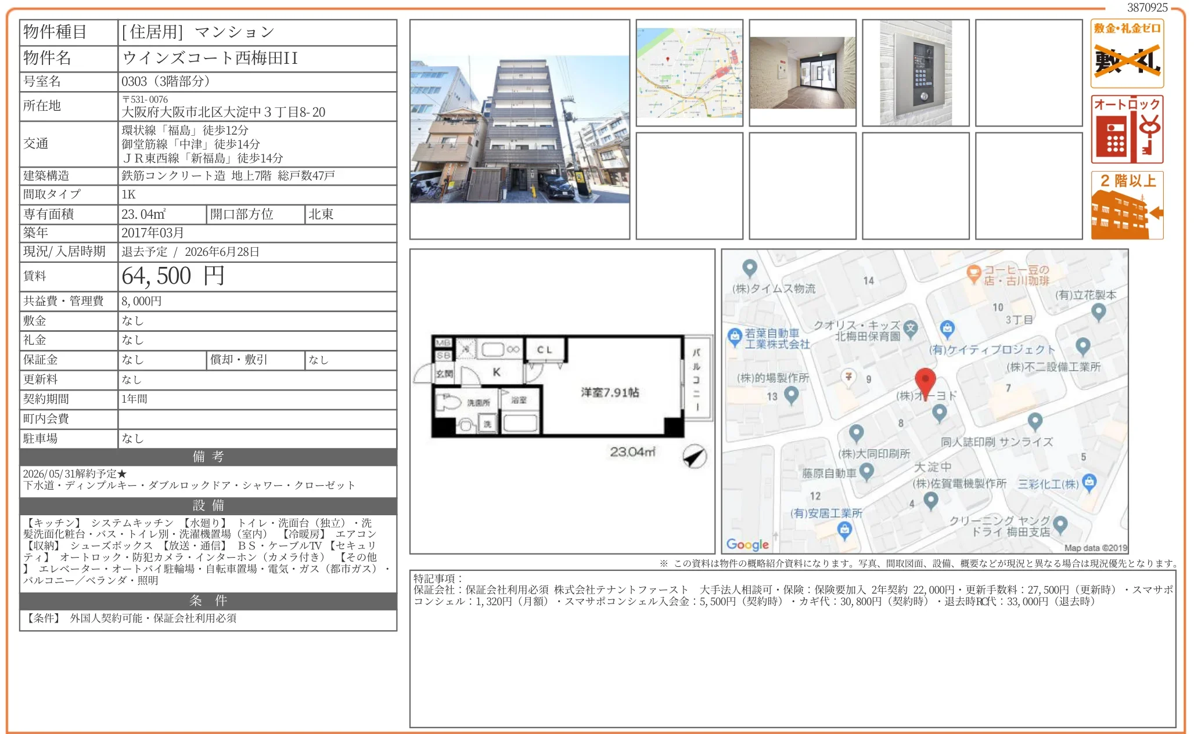Click the 設備 section header
Viewport: 1194px width, 734px height.
pos(208,505)
